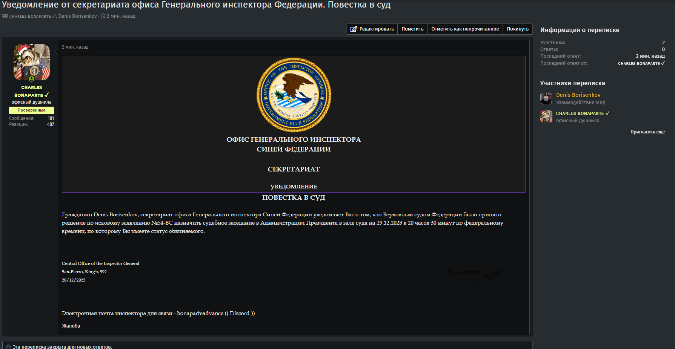Click the Редактировать button

[x=372, y=29]
